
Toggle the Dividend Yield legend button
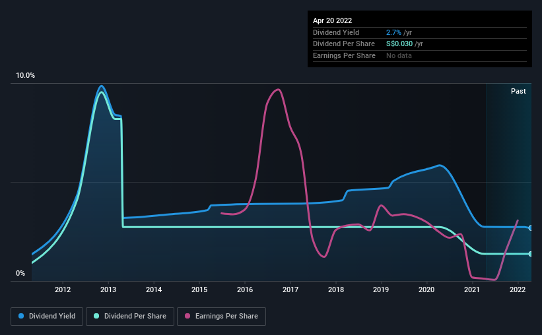click(x=47, y=317)
